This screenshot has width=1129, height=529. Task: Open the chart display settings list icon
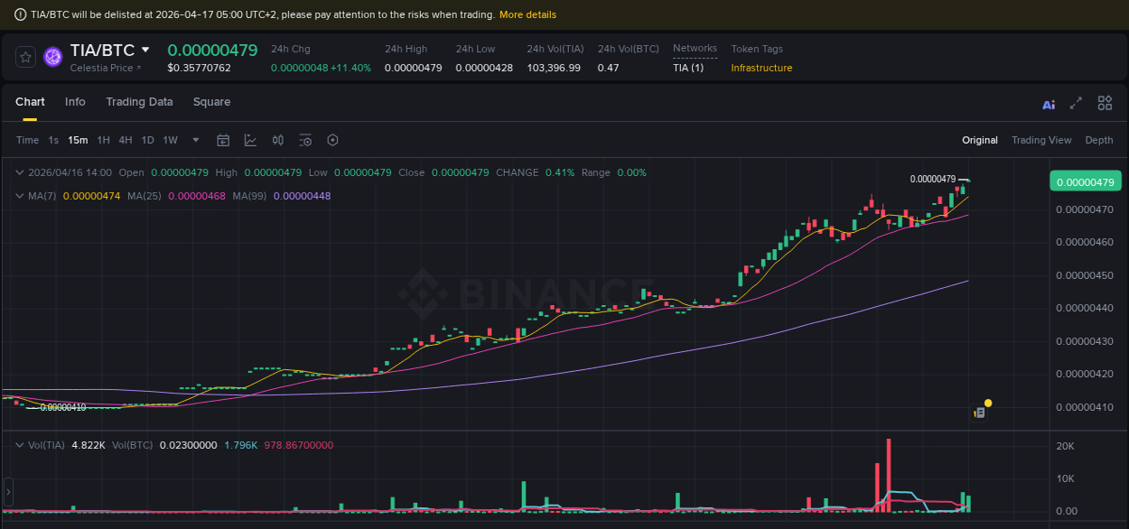pyautogui.click(x=305, y=140)
